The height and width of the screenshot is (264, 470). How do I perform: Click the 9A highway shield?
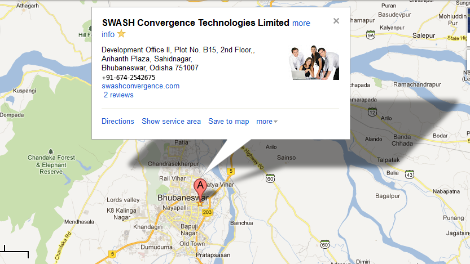point(371,35)
